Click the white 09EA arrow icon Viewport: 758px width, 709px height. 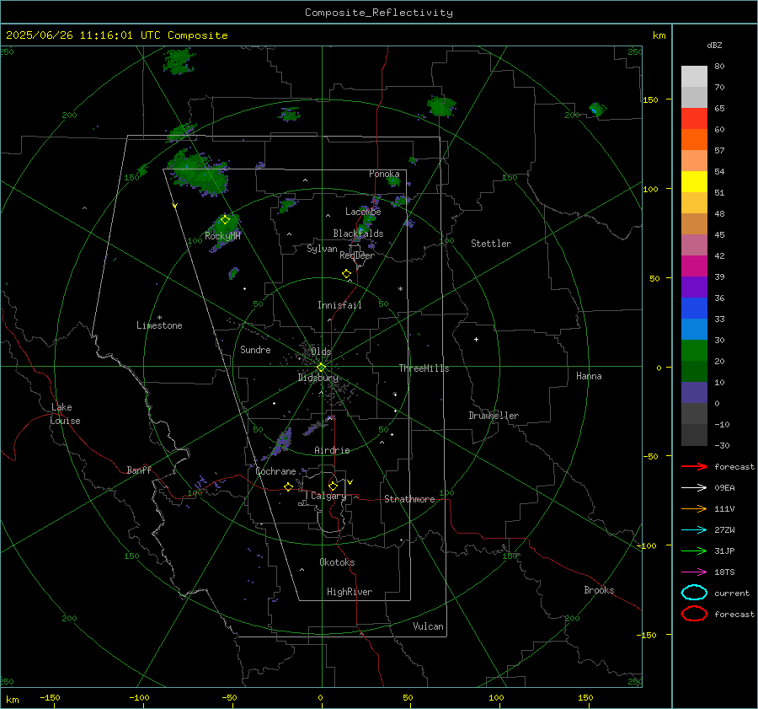694,487
